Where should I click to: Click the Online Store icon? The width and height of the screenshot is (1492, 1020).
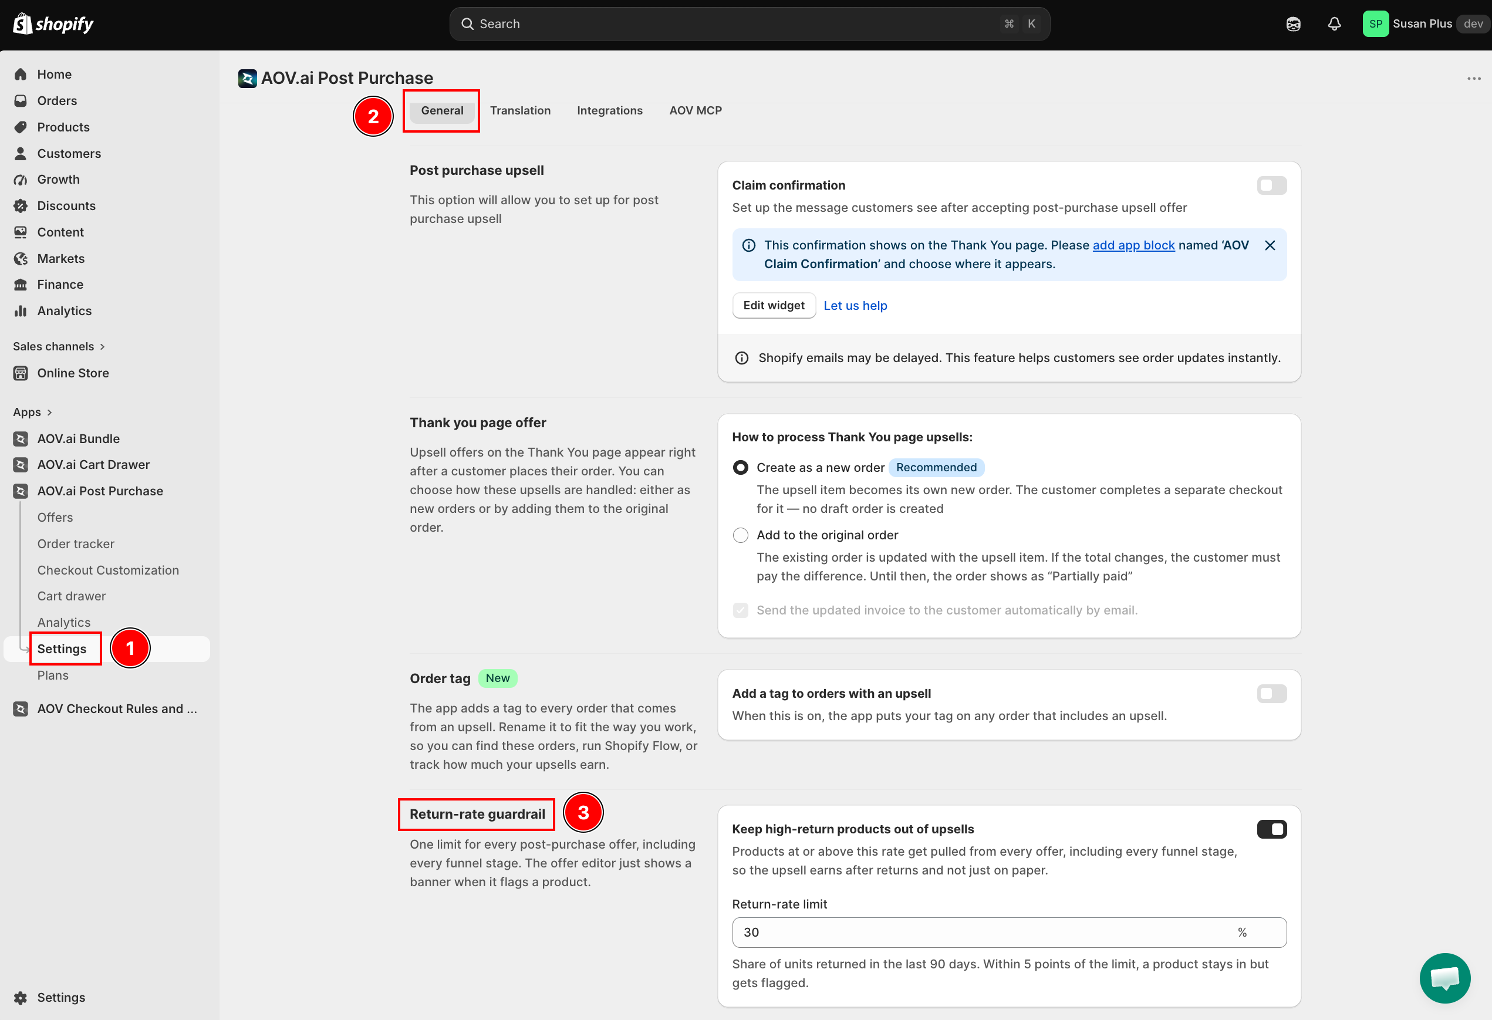click(21, 373)
